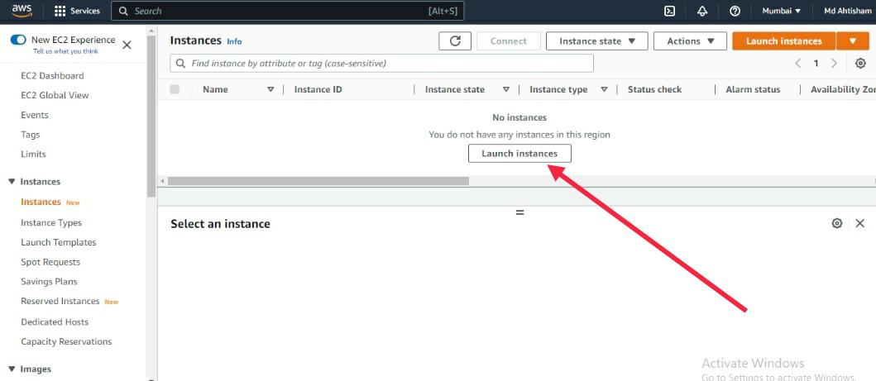Select Instances under Instances section
The width and height of the screenshot is (876, 381).
(x=41, y=202)
